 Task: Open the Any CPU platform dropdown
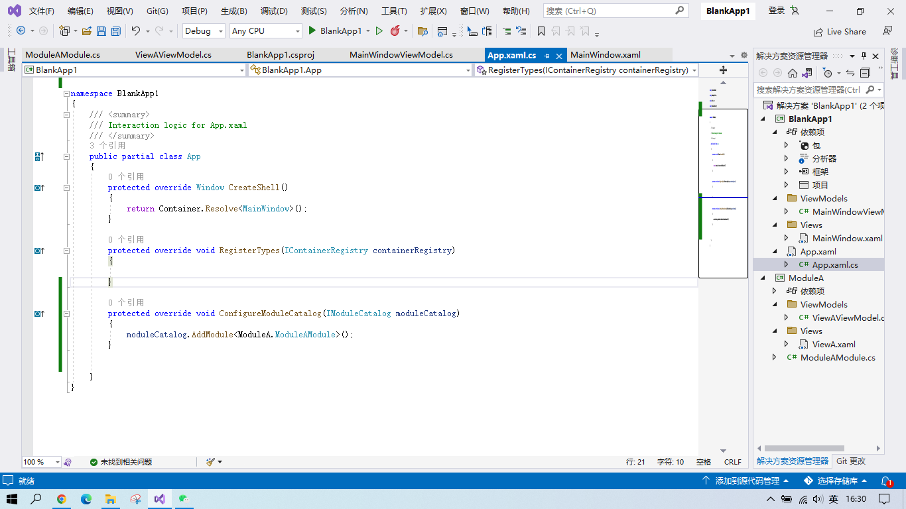coord(265,31)
